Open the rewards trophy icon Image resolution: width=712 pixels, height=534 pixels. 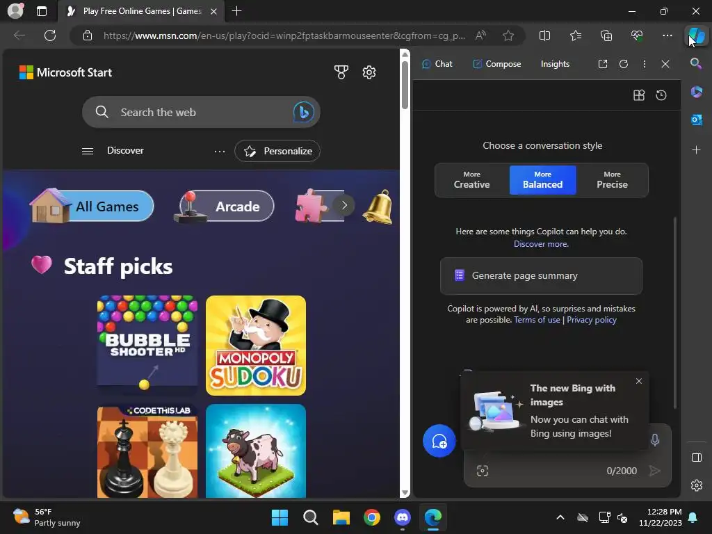[341, 72]
